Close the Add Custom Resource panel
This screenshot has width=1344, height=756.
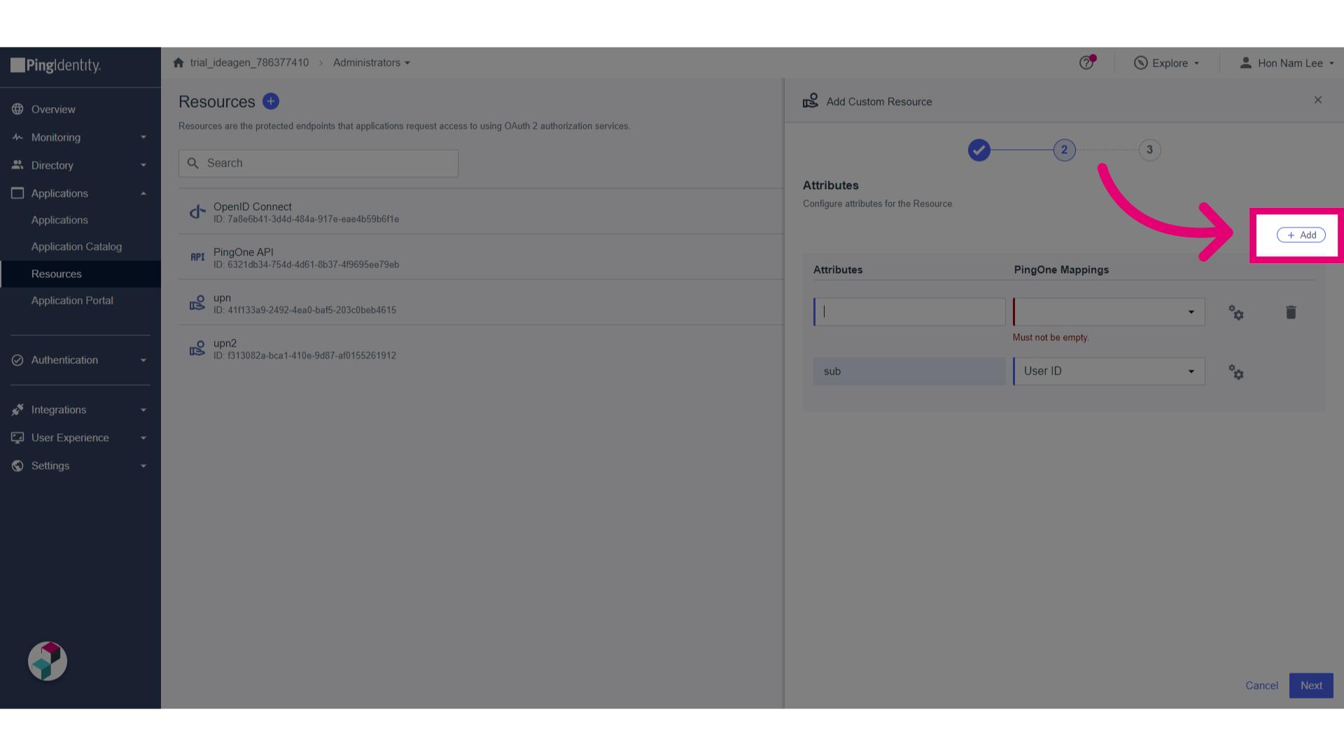pyautogui.click(x=1318, y=100)
